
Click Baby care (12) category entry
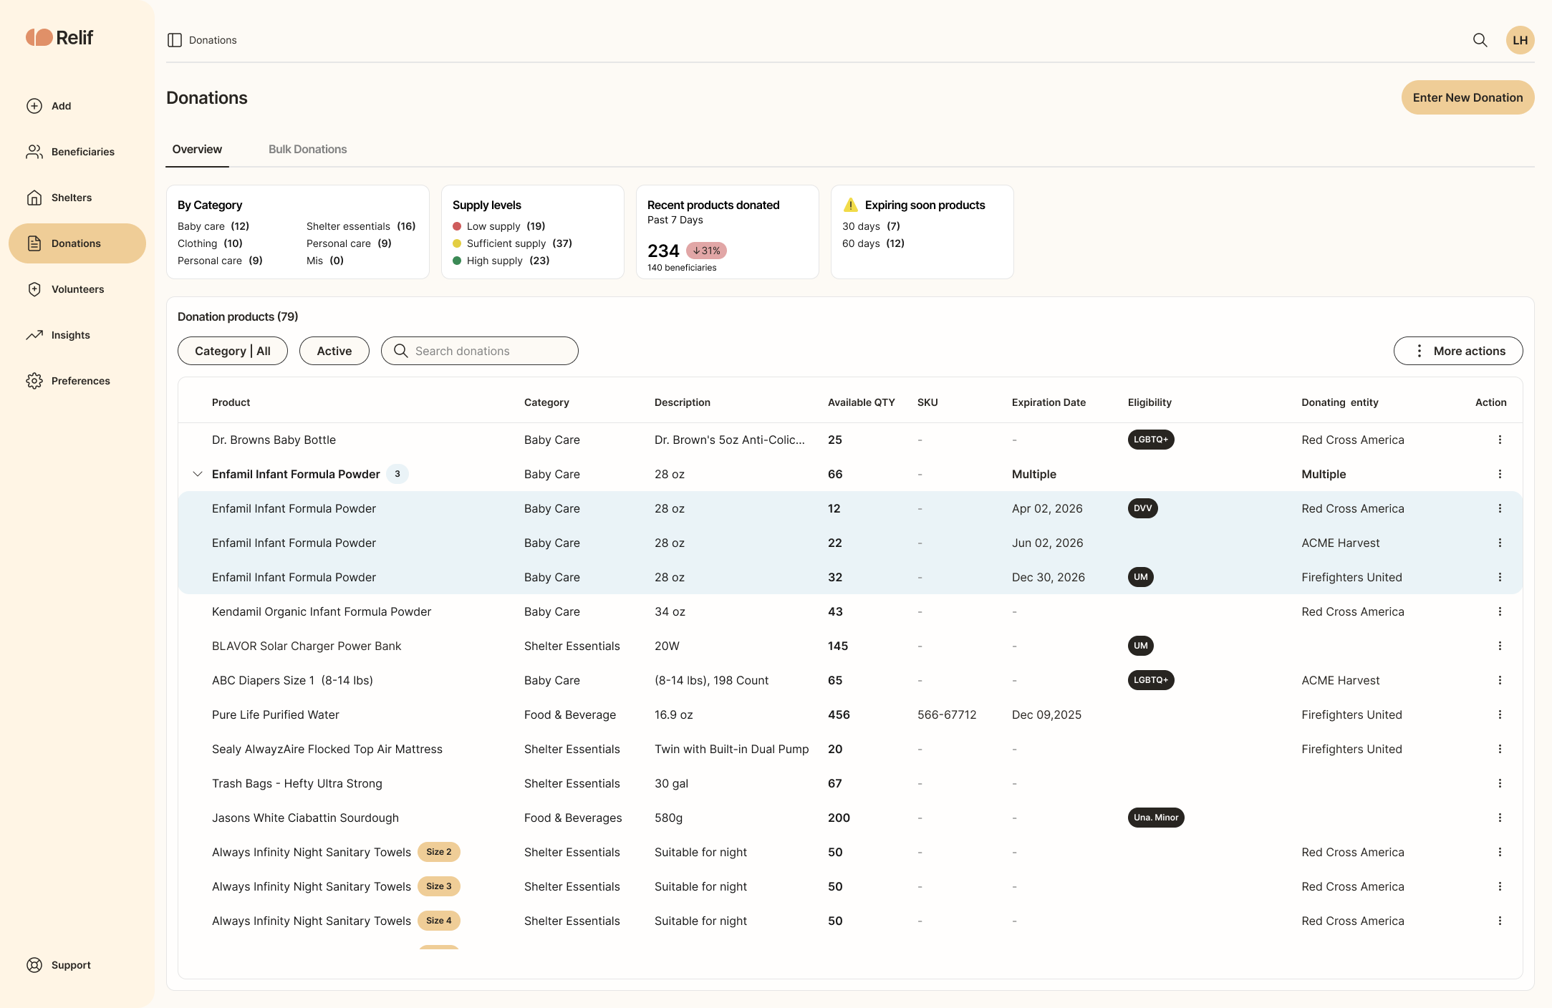213,226
